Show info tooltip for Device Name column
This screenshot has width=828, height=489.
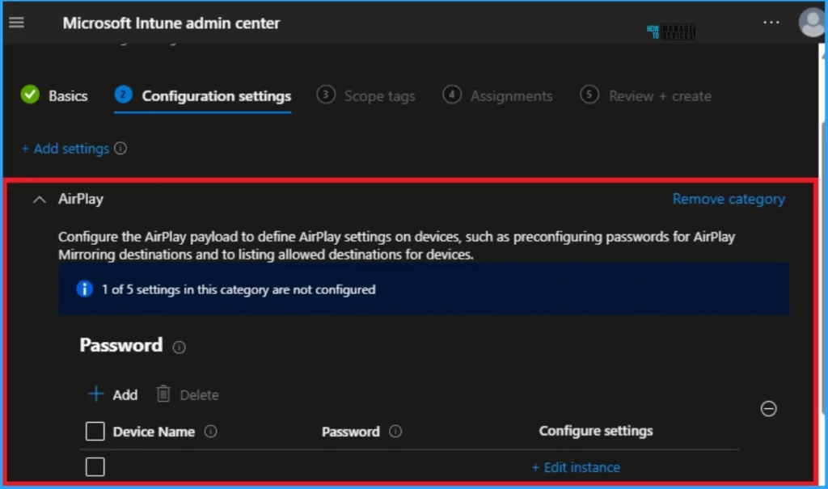[211, 432]
